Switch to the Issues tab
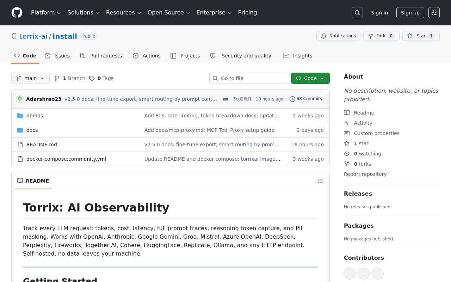The height and width of the screenshot is (282, 451). (57, 56)
